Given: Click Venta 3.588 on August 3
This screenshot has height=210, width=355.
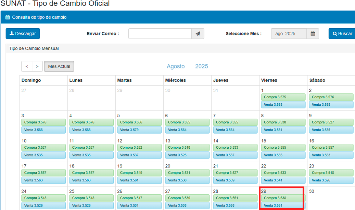Looking at the screenshot, I should click(x=43, y=130).
